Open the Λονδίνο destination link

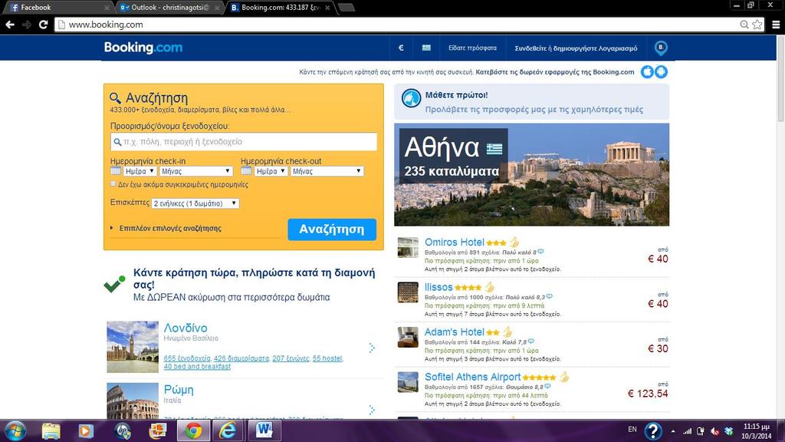click(186, 328)
